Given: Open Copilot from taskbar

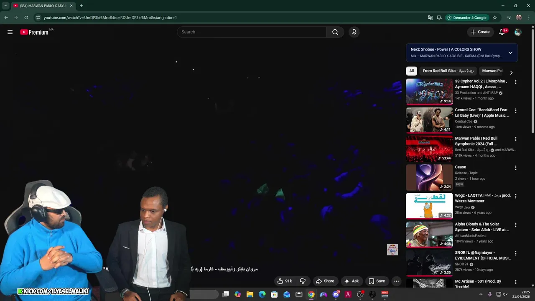Looking at the screenshot, I should coord(237,294).
